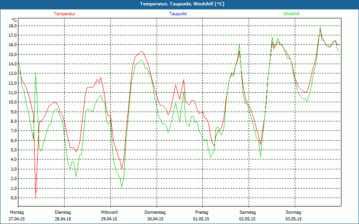Click the Donnerstag day label

point(155,212)
